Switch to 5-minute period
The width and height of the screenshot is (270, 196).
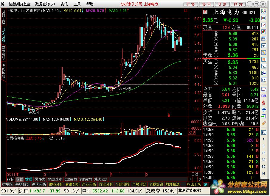pyautogui.click(x=263, y=146)
